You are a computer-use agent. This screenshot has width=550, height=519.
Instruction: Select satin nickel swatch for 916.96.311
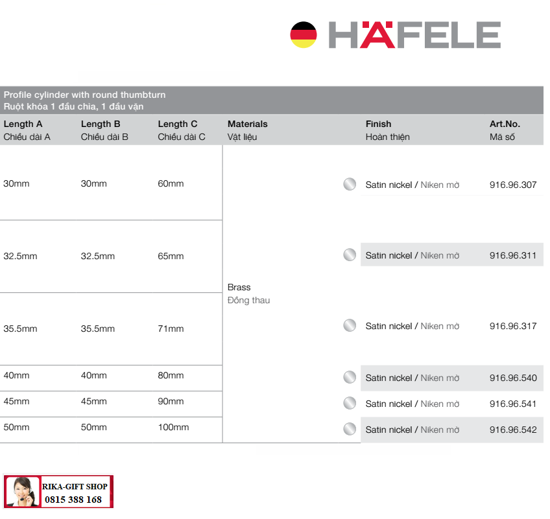(x=350, y=255)
